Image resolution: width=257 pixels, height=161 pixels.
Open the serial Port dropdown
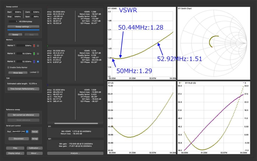click(x=27, y=132)
